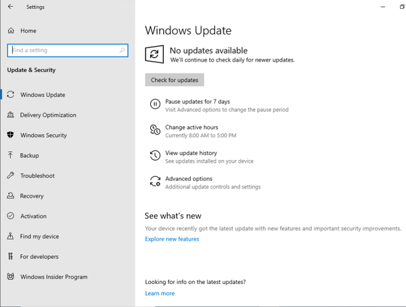The image size is (406, 307).
Task: Click the large update status refresh icon
Action: point(154,54)
